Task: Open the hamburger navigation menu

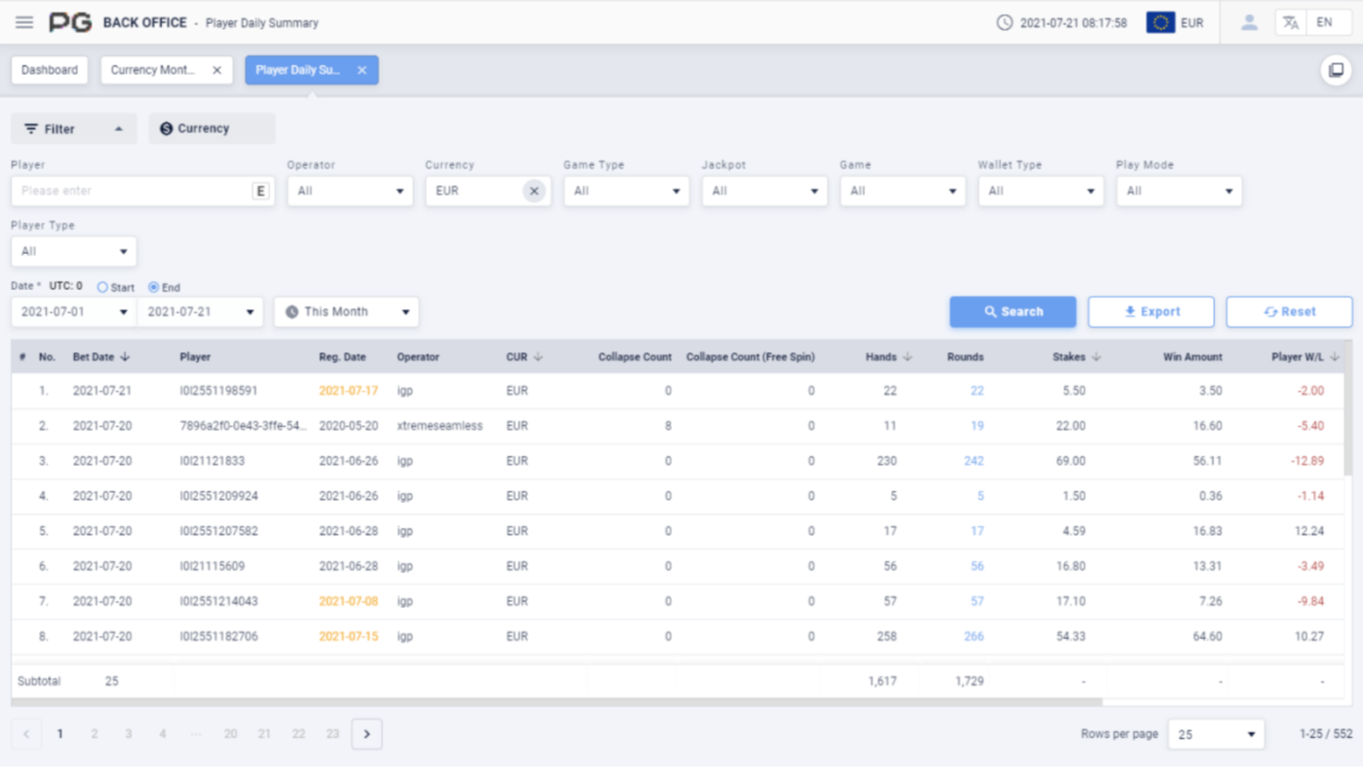Action: [24, 22]
